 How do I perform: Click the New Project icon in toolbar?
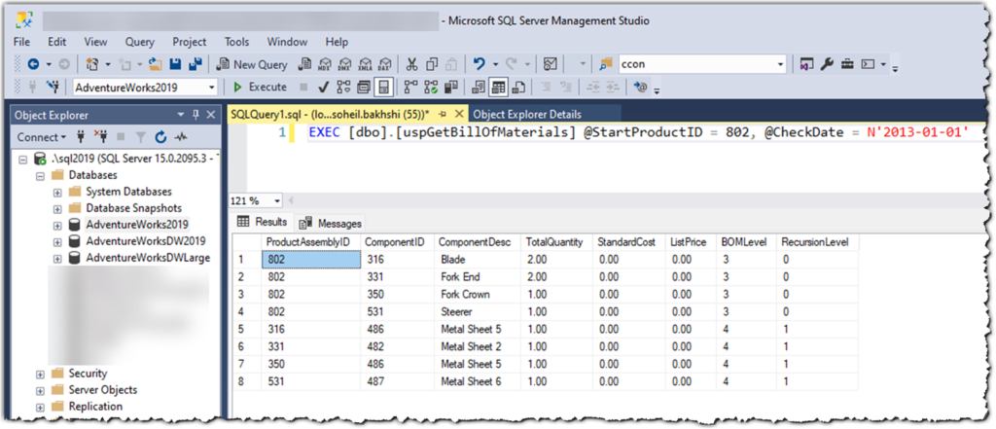[91, 64]
